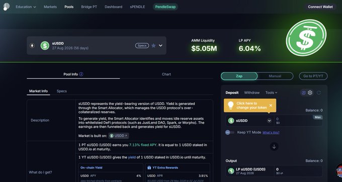This screenshot has width=342, height=182.
Task: Switch to the Withdraw tab
Action: (251, 93)
